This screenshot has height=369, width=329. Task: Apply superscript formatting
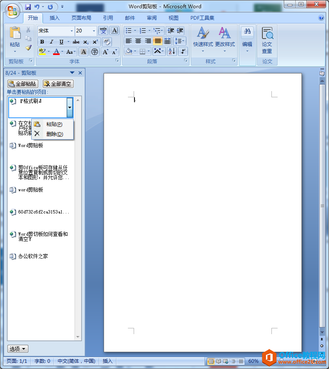[95, 42]
